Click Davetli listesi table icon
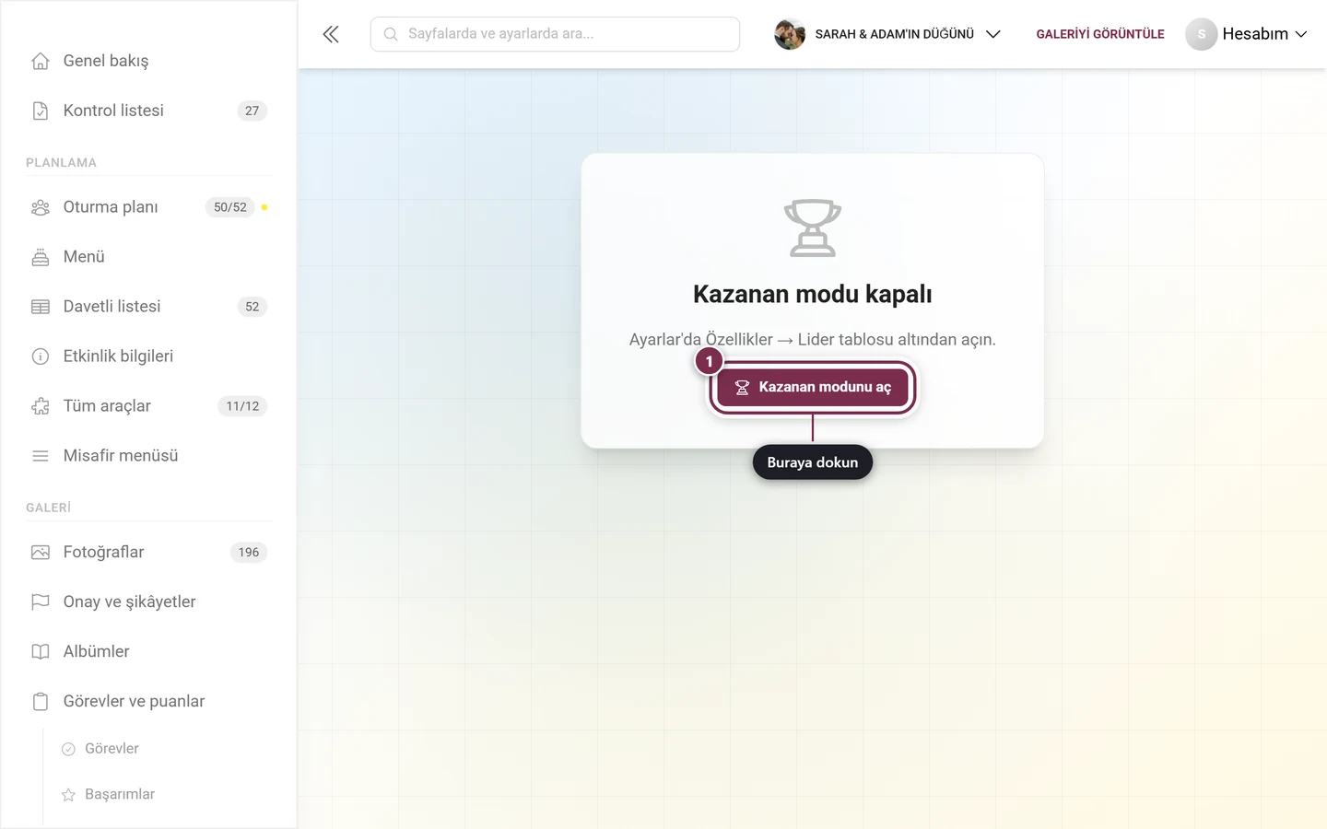The height and width of the screenshot is (829, 1327). [41, 307]
